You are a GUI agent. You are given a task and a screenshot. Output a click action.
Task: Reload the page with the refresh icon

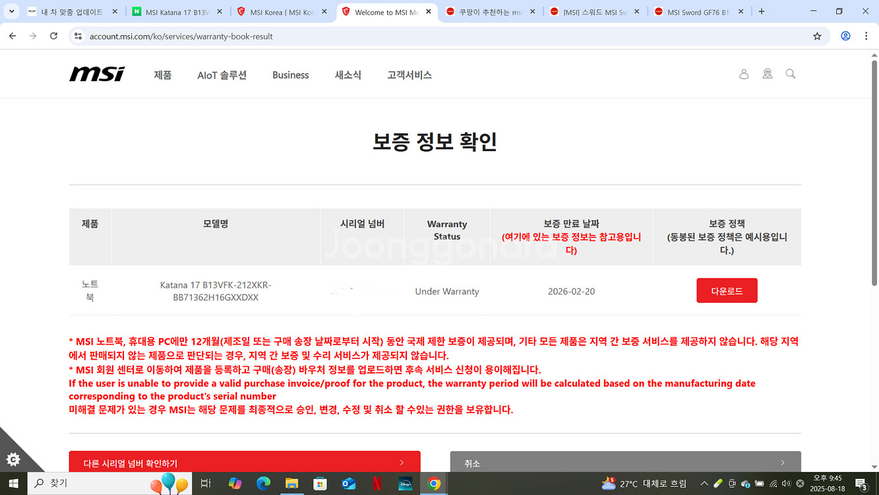(54, 36)
